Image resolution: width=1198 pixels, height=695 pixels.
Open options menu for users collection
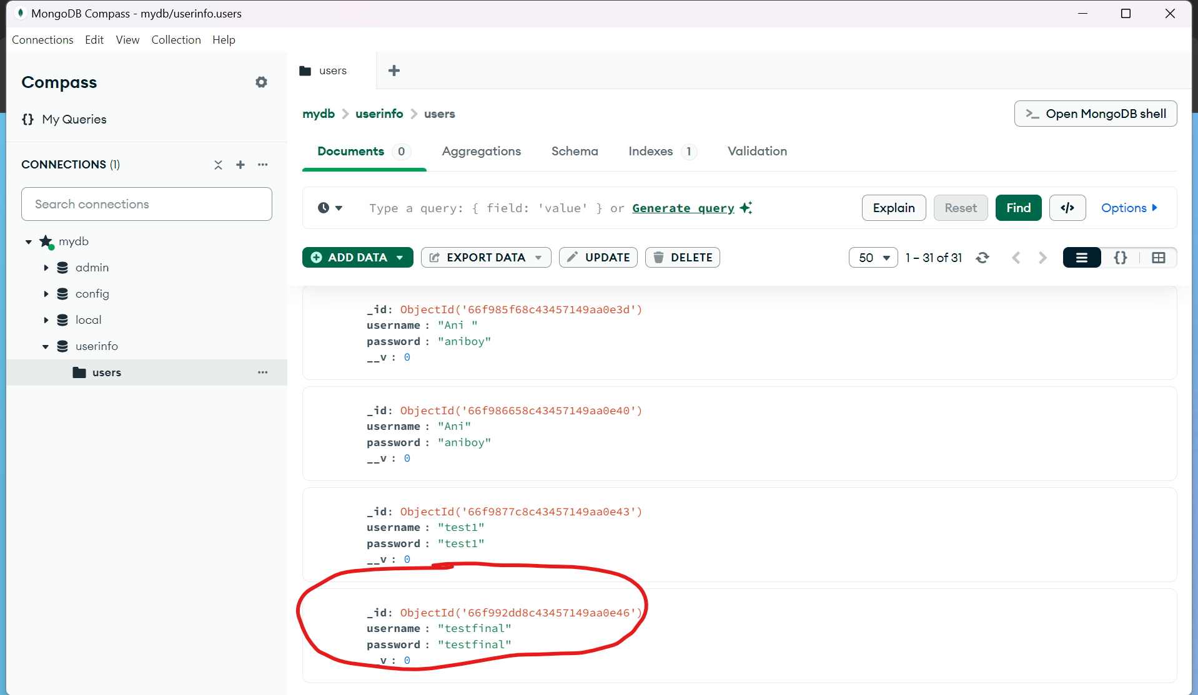pyautogui.click(x=263, y=372)
